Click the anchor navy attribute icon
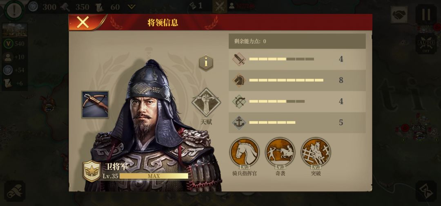Image resolution: width=441 pixels, height=206 pixels. point(239,123)
